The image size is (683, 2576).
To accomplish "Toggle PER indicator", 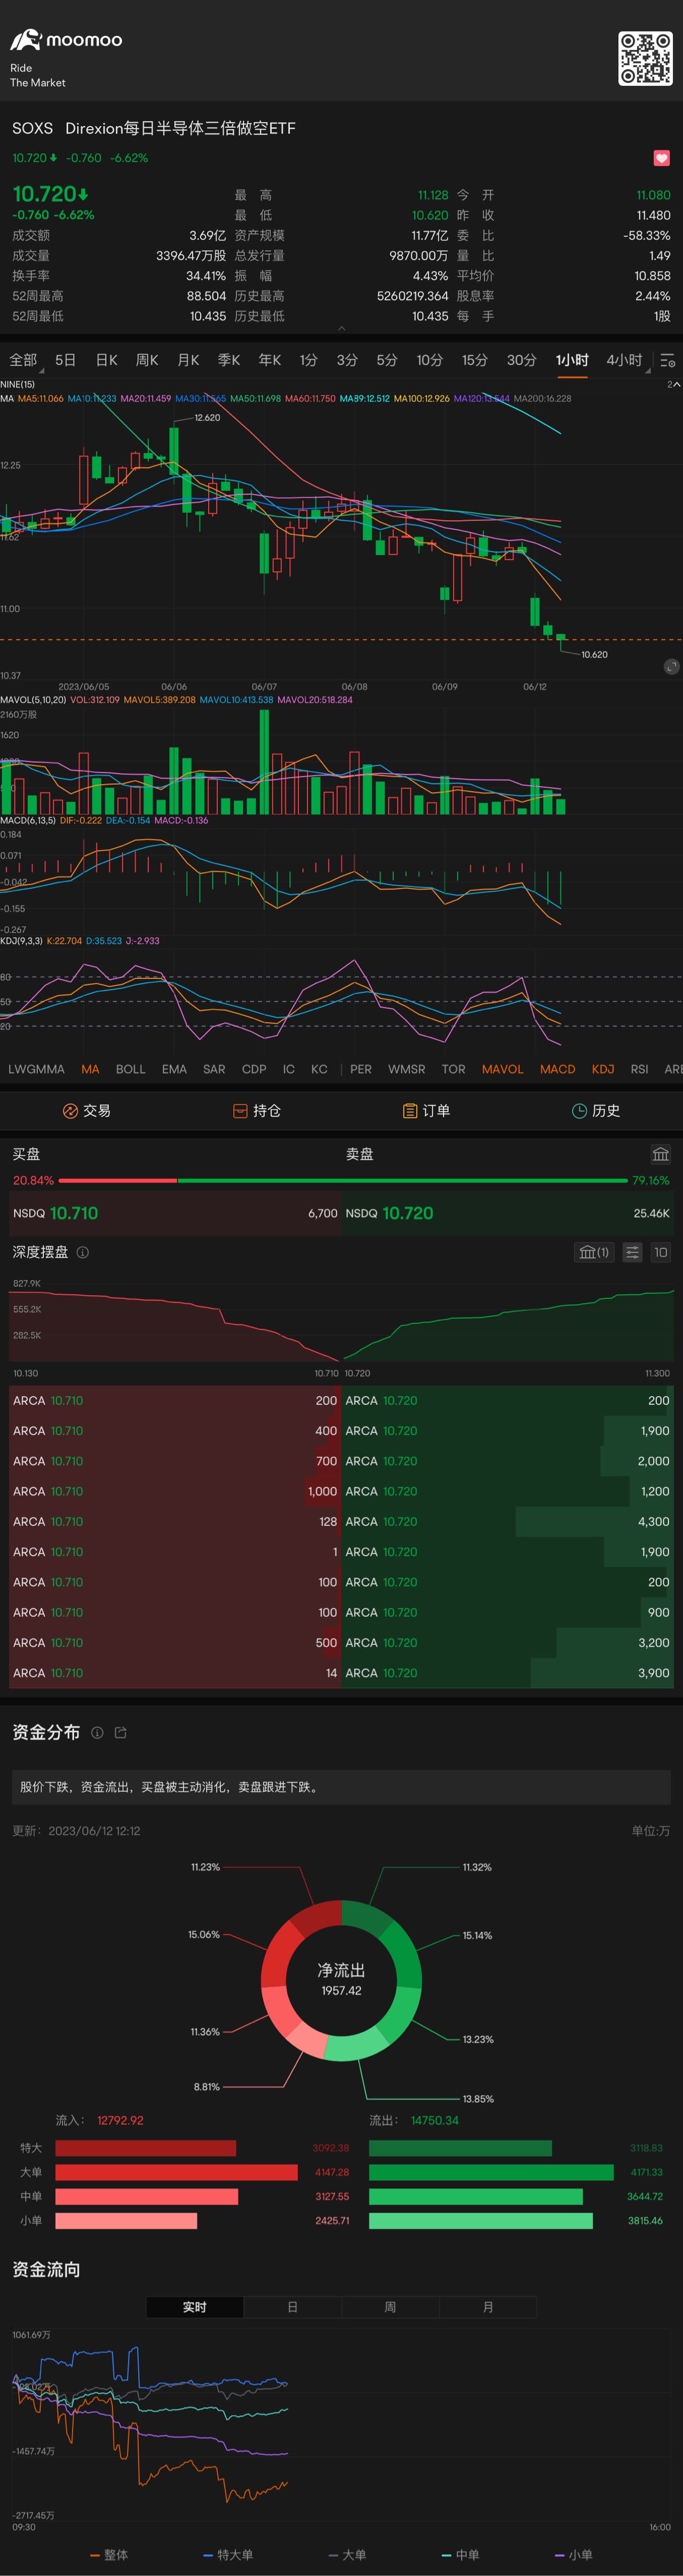I will [361, 1069].
